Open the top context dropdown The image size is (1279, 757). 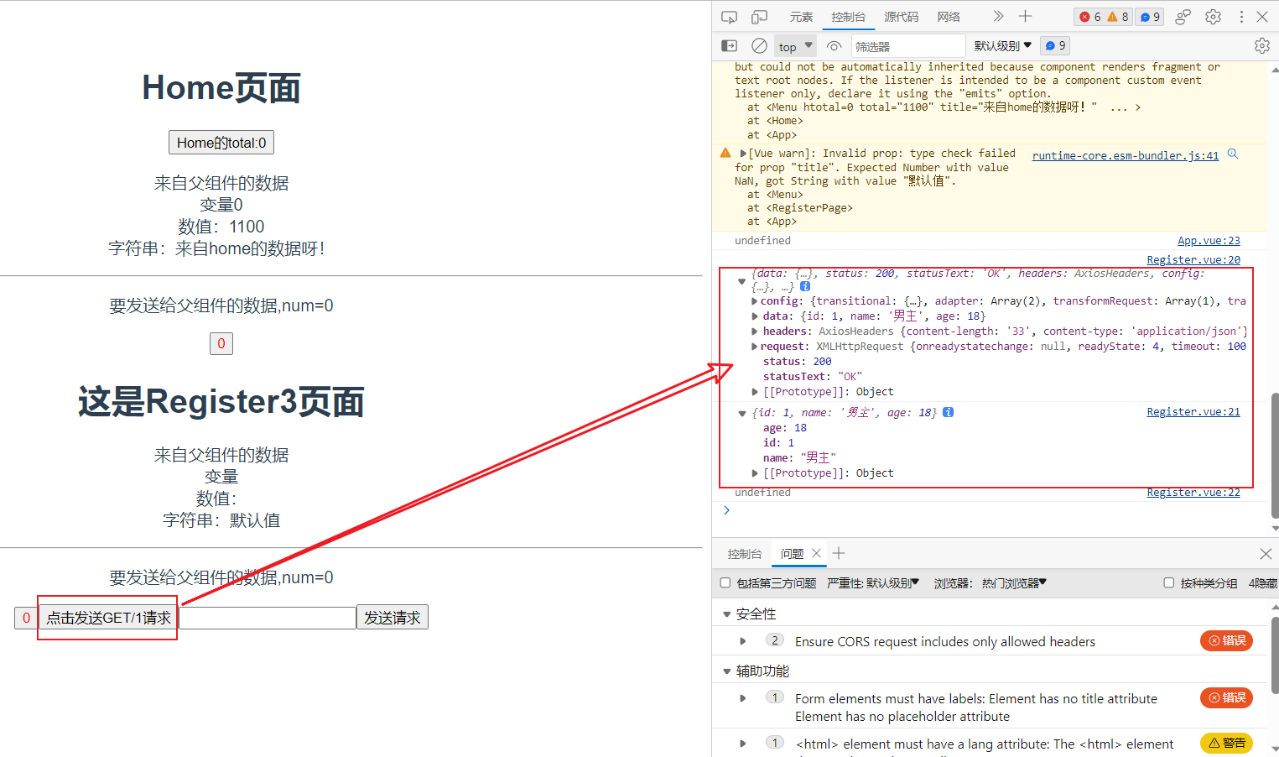(795, 46)
